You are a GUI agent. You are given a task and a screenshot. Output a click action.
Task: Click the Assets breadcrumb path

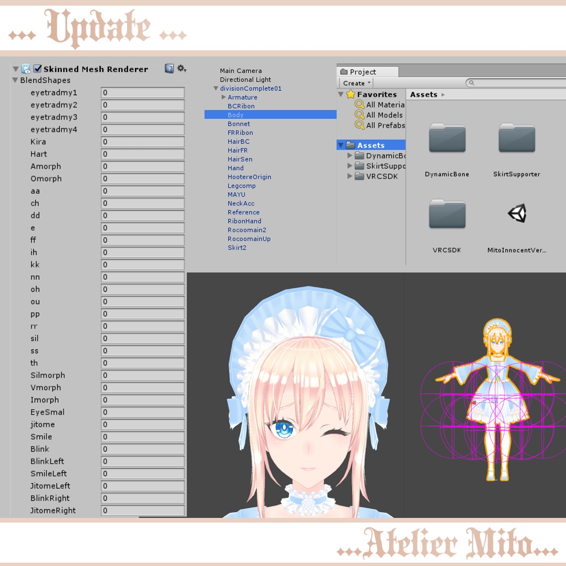click(423, 95)
